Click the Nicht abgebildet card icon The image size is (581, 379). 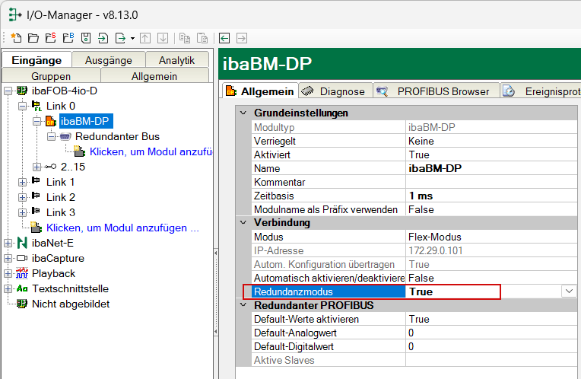coord(22,304)
